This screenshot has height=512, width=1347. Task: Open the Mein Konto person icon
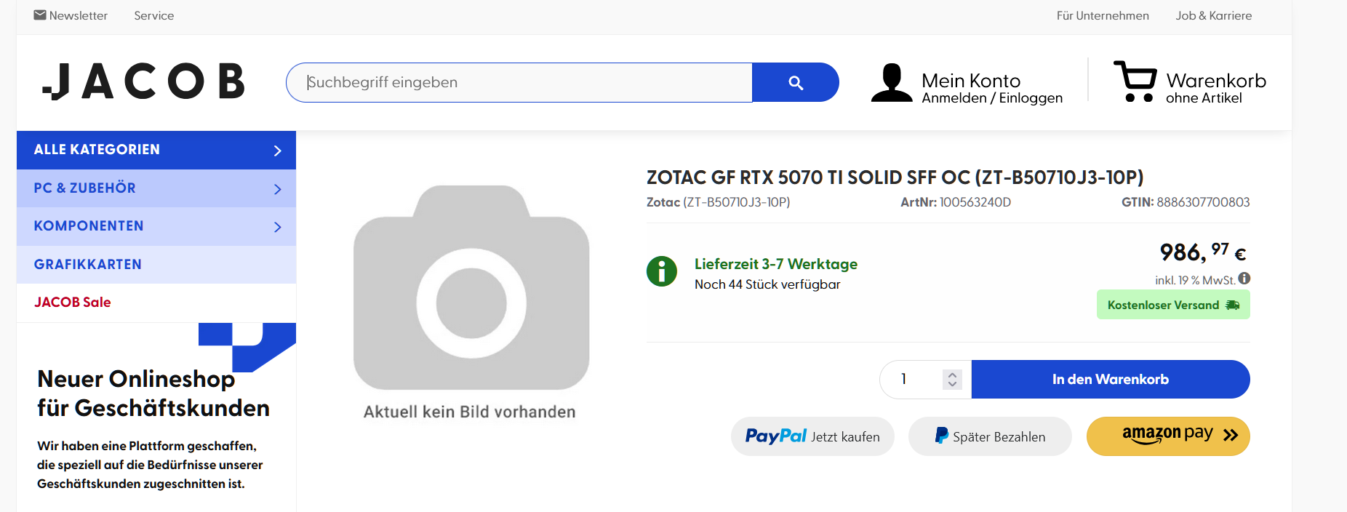click(x=892, y=82)
